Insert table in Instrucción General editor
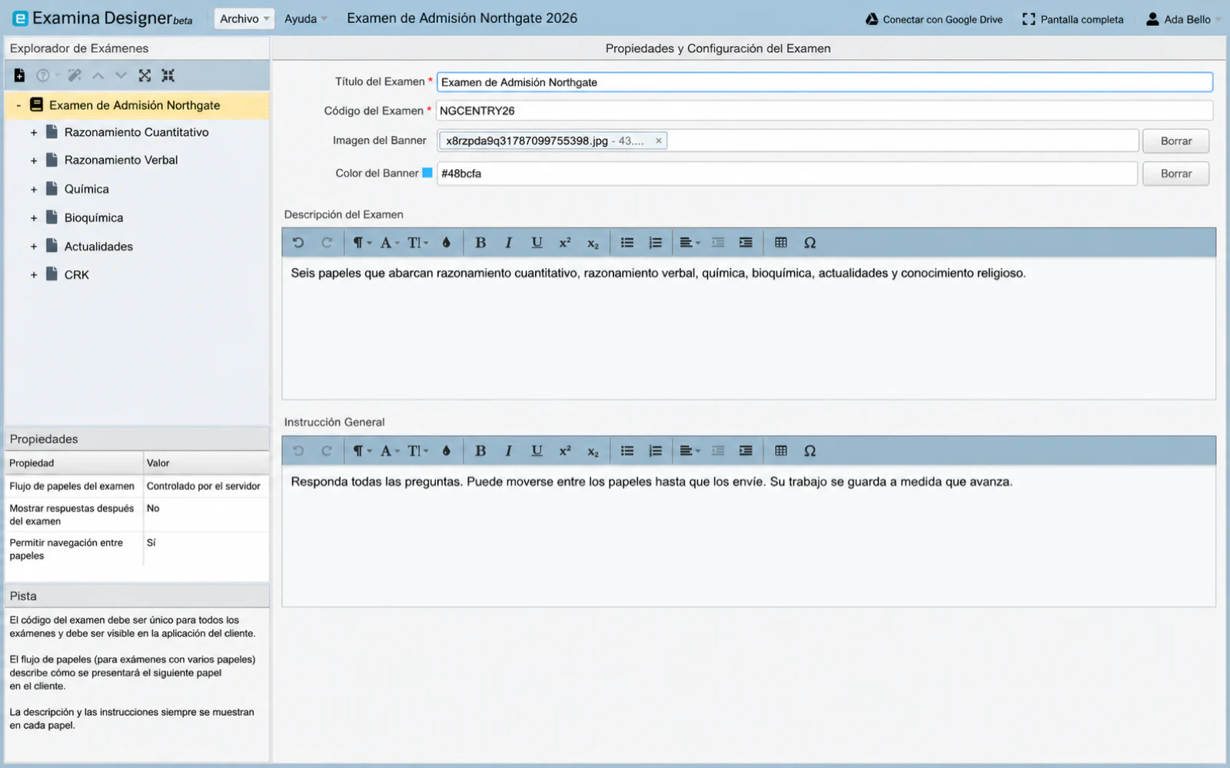This screenshot has width=1230, height=768. coord(781,451)
